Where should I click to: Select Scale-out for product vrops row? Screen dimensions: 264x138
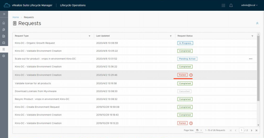[x=135, y=59]
